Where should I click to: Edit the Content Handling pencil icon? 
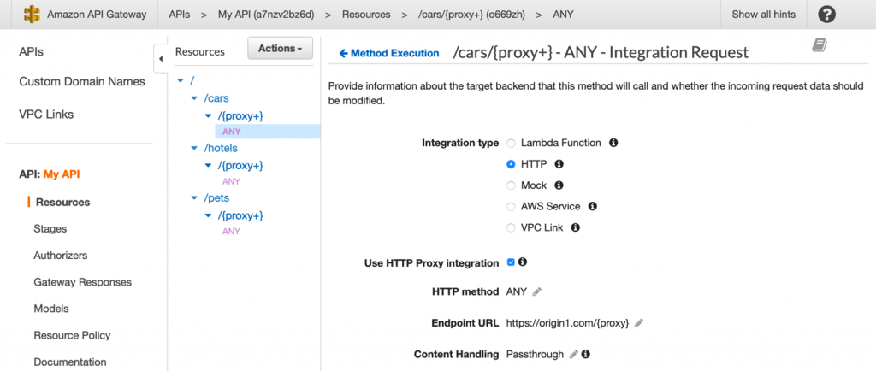tap(573, 354)
